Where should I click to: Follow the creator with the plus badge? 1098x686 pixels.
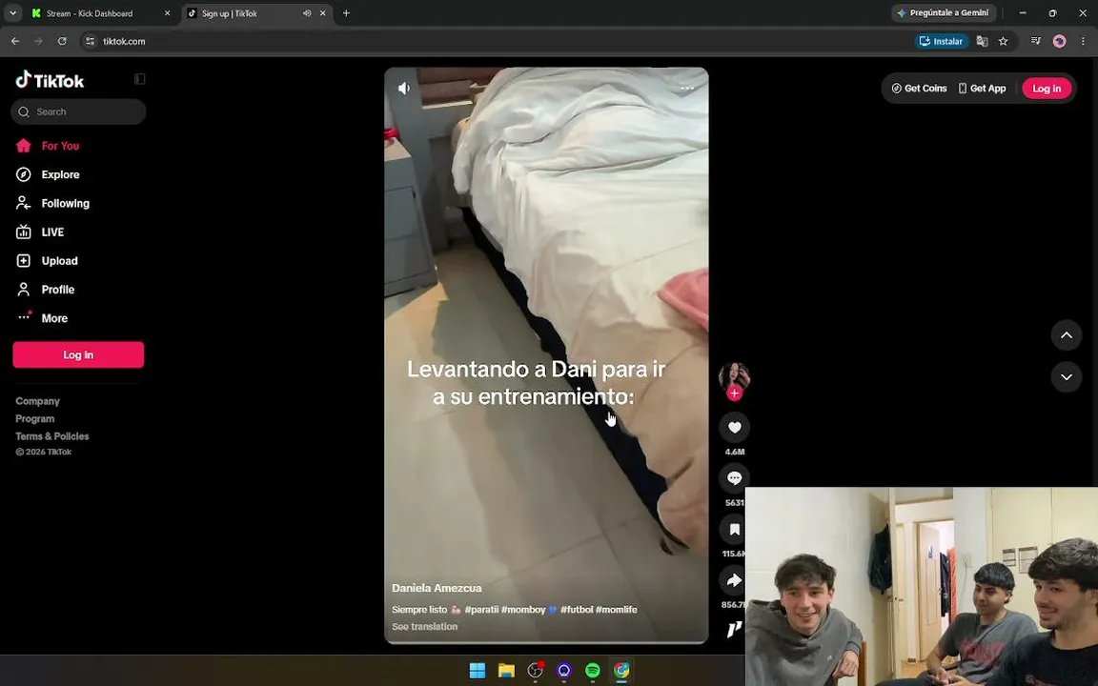(734, 393)
